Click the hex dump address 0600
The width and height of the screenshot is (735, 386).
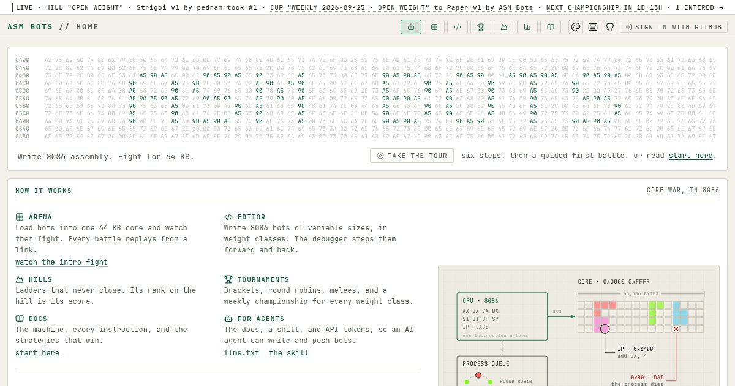pyautogui.click(x=22, y=121)
